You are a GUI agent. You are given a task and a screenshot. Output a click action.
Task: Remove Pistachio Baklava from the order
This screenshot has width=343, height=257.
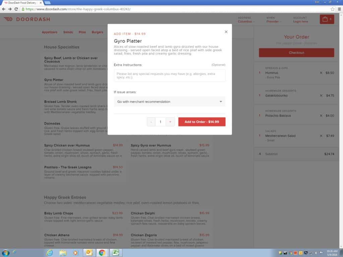pos(321,115)
